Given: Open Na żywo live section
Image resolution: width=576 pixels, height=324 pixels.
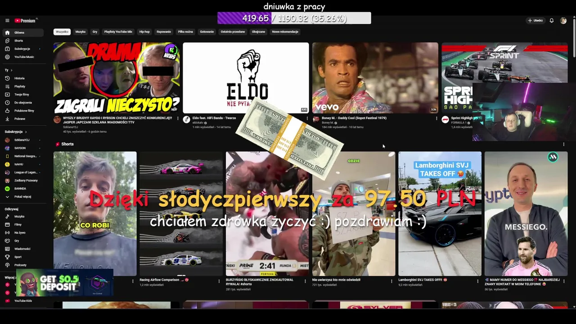Looking at the screenshot, I should (x=24, y=233).
